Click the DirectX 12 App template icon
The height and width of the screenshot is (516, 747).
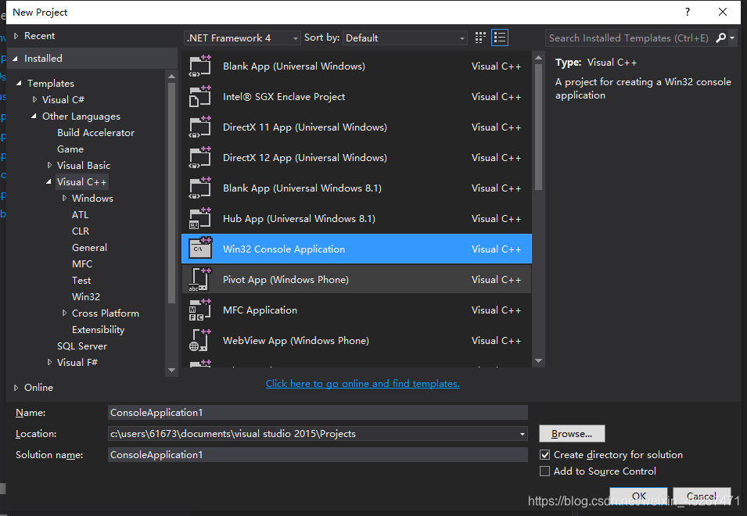click(x=200, y=158)
